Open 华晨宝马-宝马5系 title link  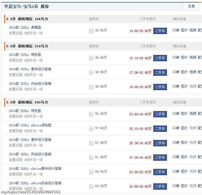pos(21,7)
